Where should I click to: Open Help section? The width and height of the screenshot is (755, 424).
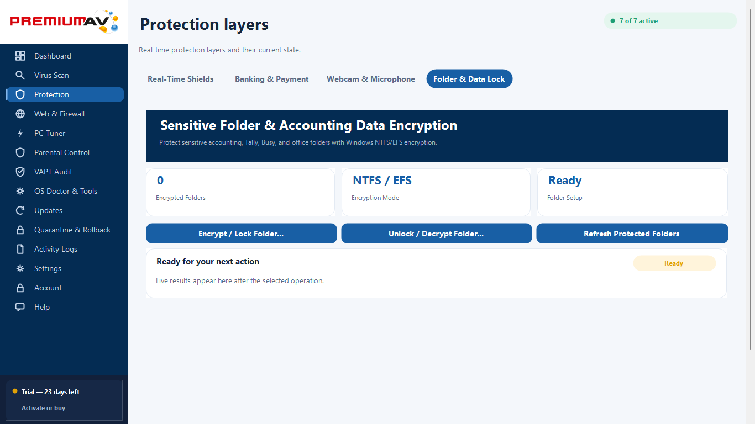[65, 307]
